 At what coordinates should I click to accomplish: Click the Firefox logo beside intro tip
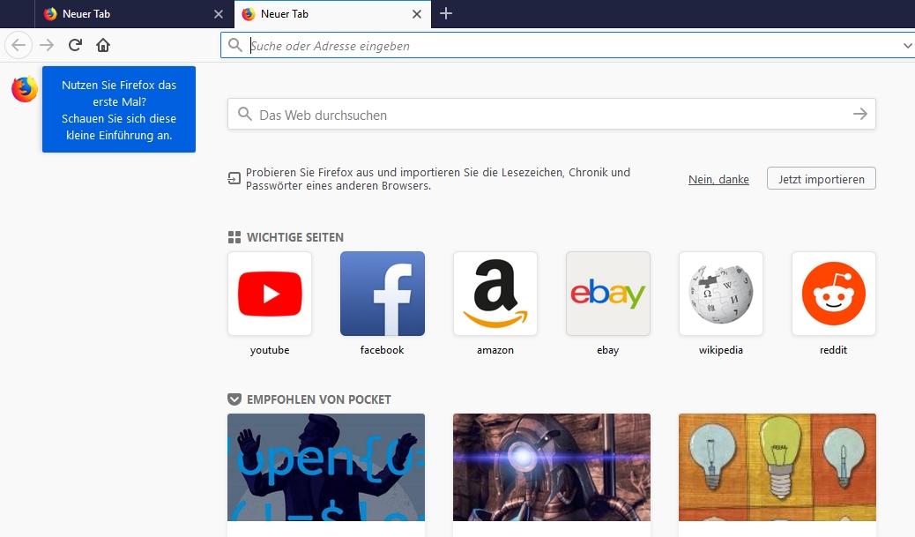coord(25,89)
